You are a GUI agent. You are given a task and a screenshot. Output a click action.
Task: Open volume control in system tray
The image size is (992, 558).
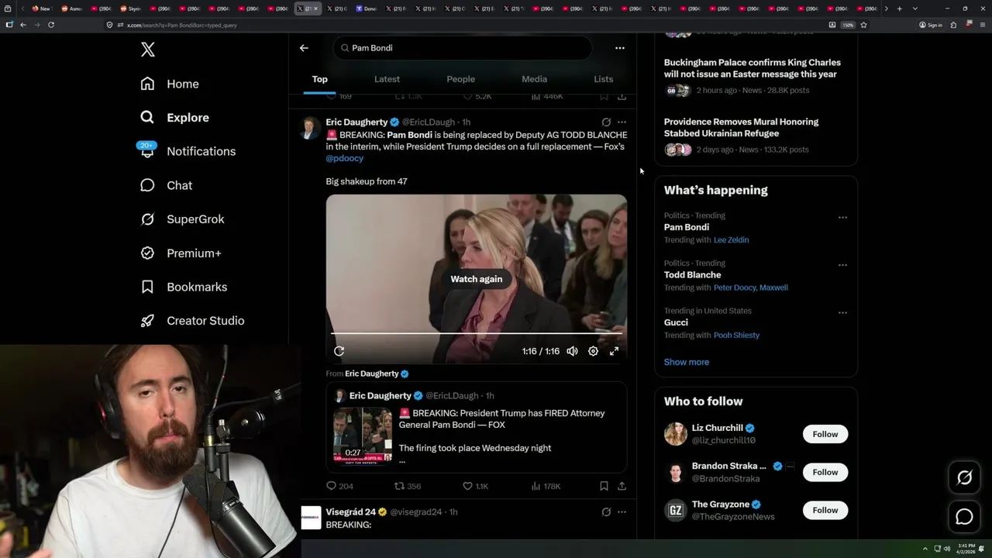click(947, 549)
